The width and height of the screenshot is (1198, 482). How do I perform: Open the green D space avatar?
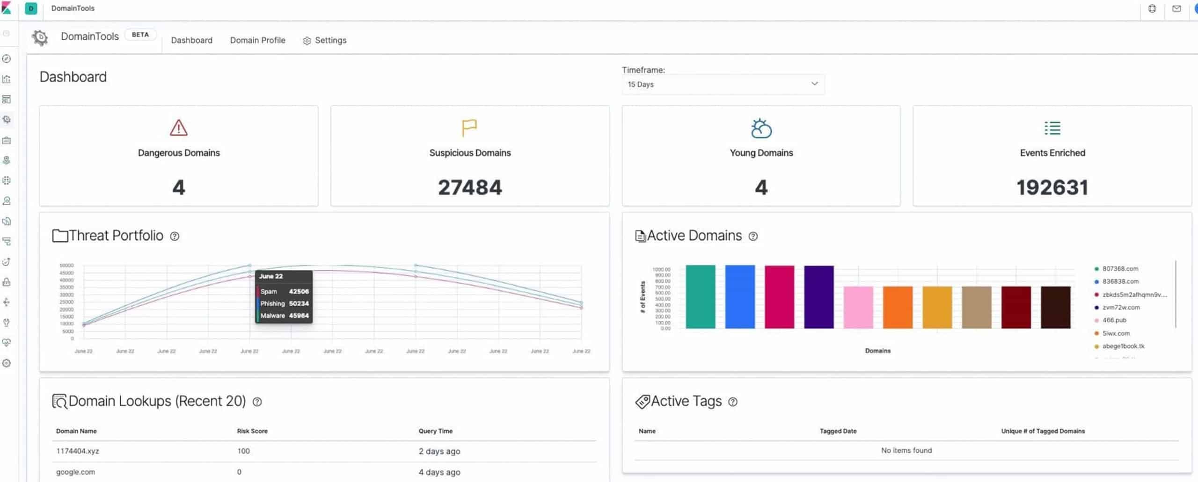point(31,8)
